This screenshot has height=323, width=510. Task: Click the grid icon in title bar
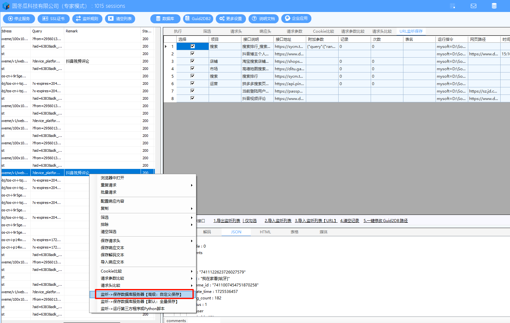[x=453, y=6]
